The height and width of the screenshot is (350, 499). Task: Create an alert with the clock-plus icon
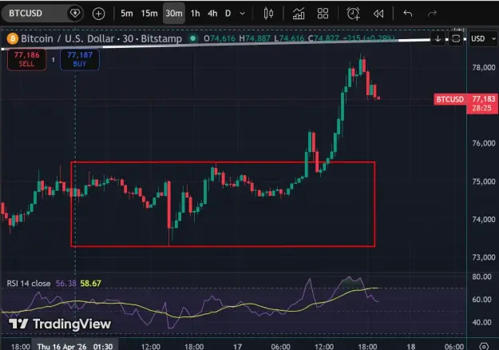(x=353, y=14)
